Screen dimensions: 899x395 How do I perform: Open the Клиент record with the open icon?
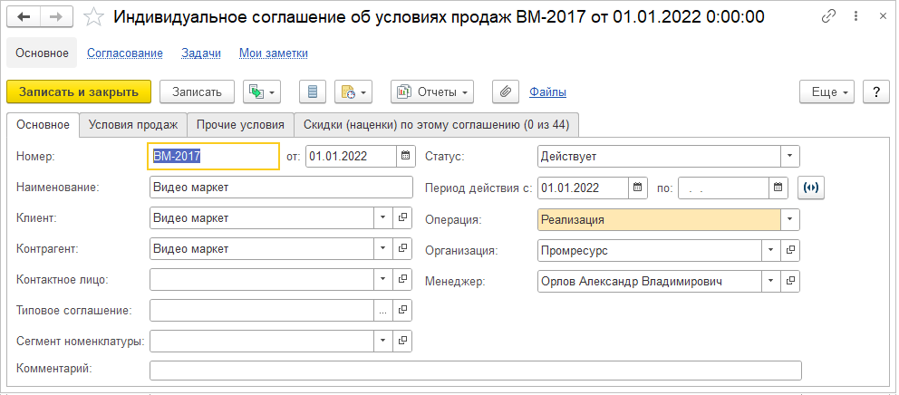(404, 218)
